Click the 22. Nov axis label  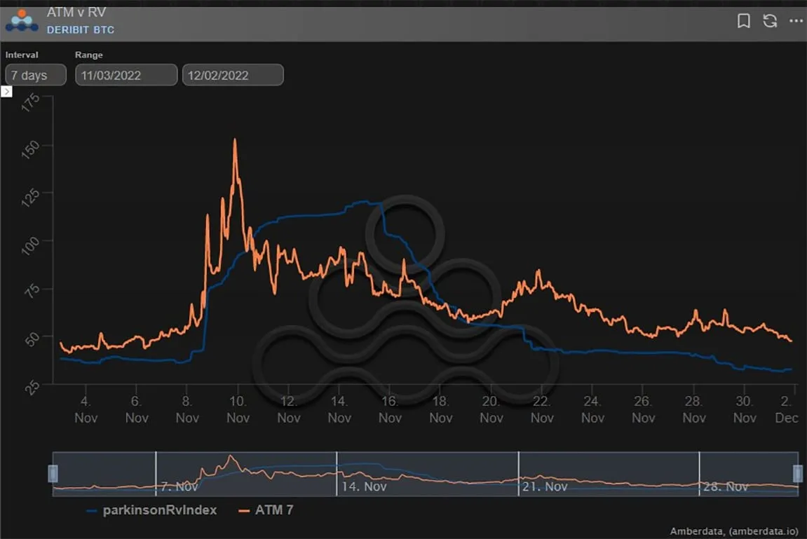[542, 409]
